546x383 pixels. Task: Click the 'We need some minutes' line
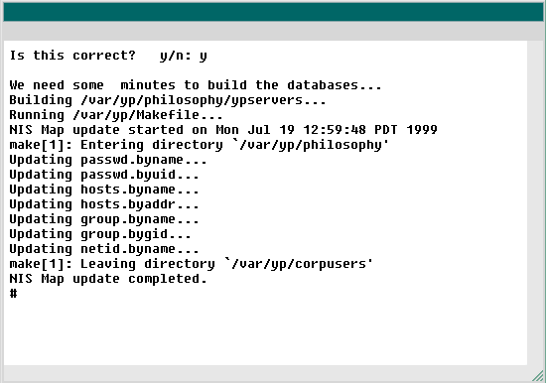click(196, 85)
